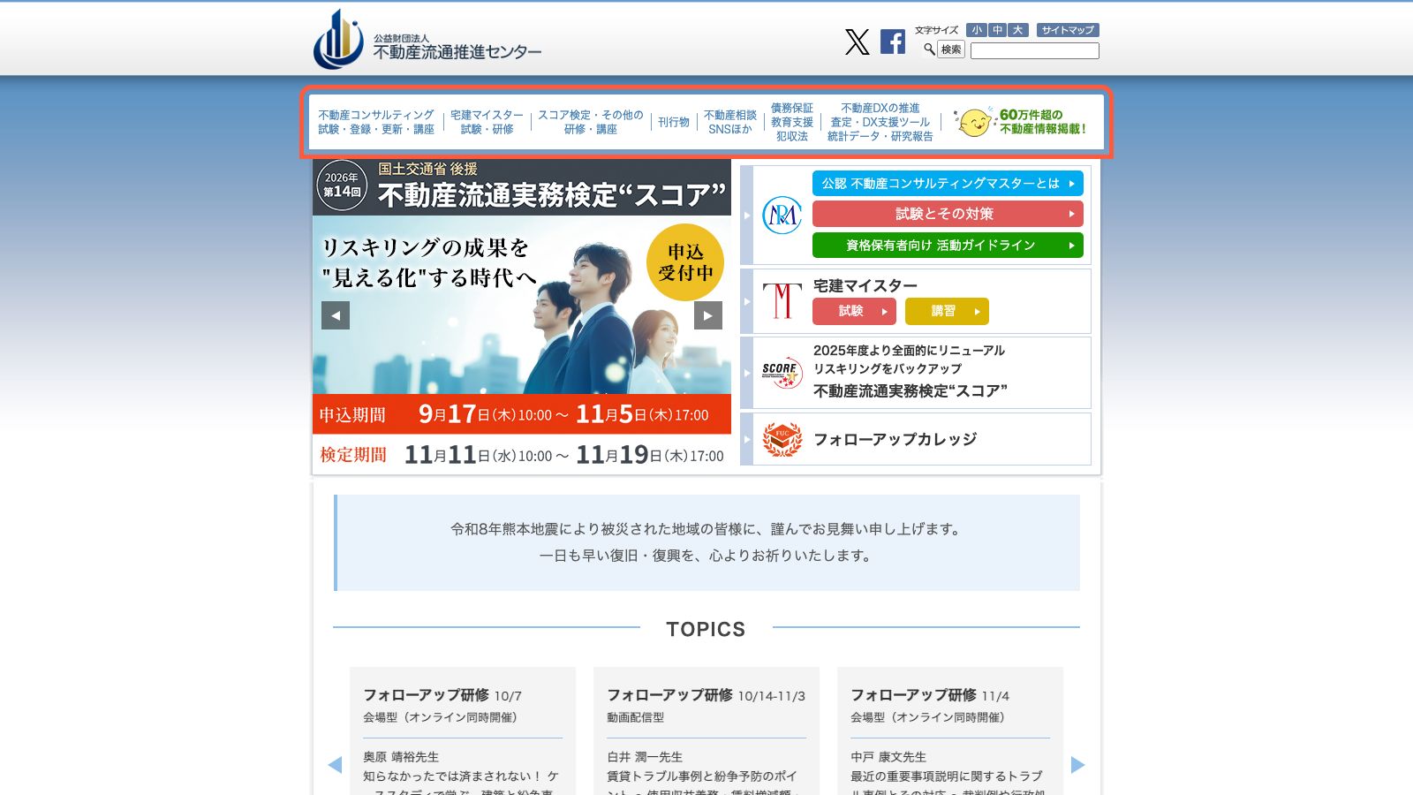The width and height of the screenshot is (1413, 795).
Task: Open 不動産コンサルティング 試験・登録 menu
Action: pos(376,122)
